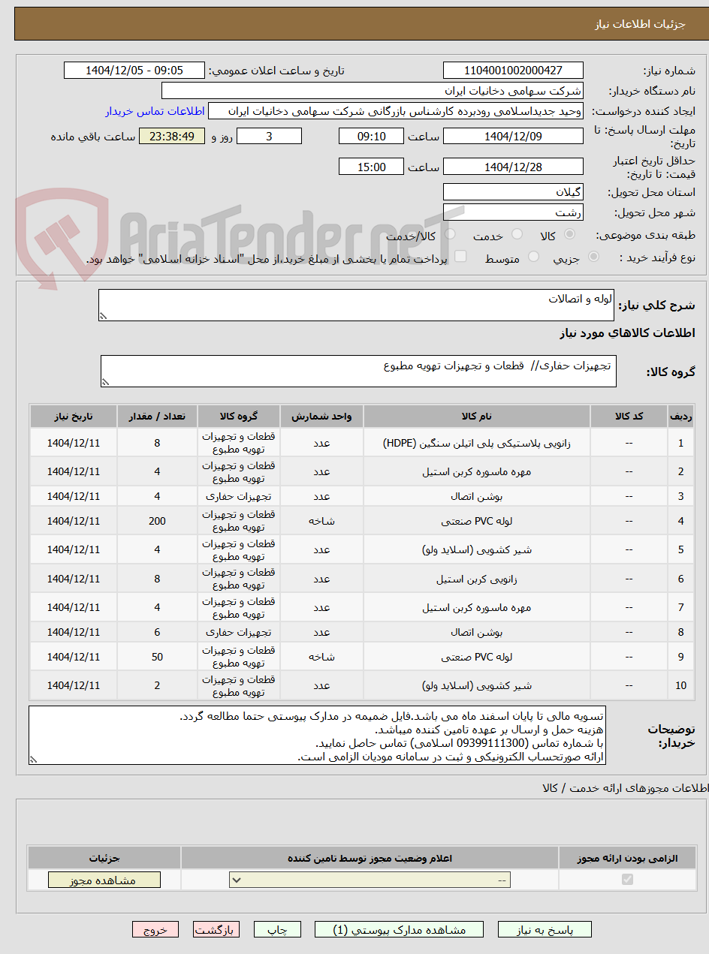Click the ایجاد کننده درخواست field

coord(396,111)
